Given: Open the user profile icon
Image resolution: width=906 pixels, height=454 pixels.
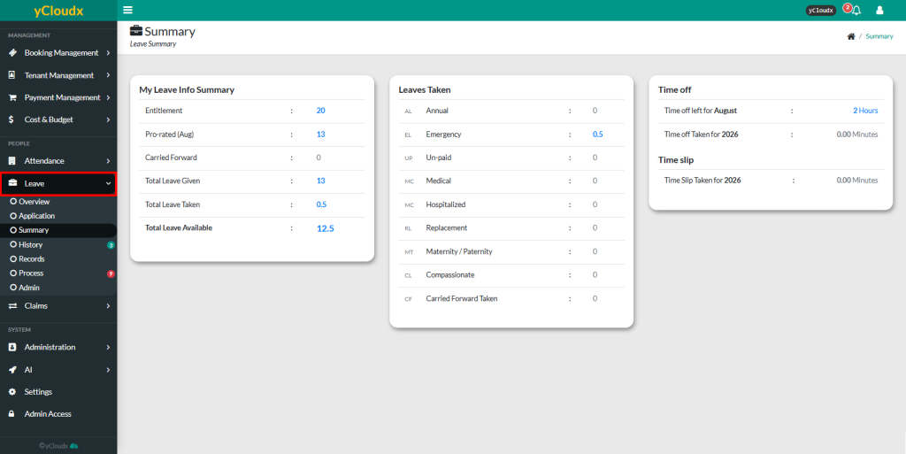Looking at the screenshot, I should [x=879, y=10].
